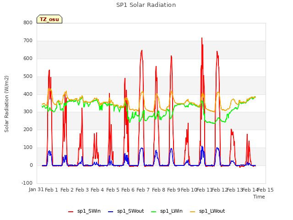Click the 600 y-axis tick label
293x220 pixels.
(x=28, y=59)
